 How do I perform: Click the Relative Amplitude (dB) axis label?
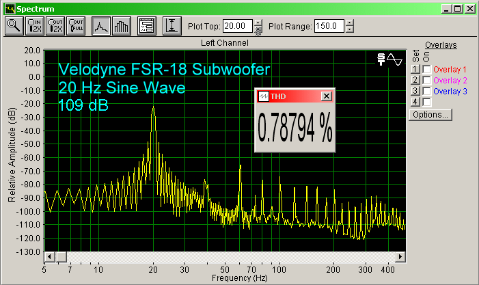12,154
